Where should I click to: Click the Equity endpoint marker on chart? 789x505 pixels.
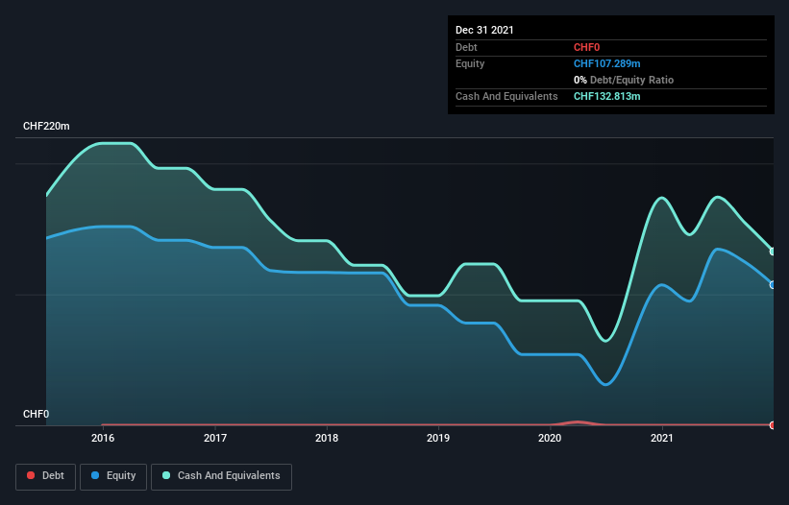click(x=773, y=285)
